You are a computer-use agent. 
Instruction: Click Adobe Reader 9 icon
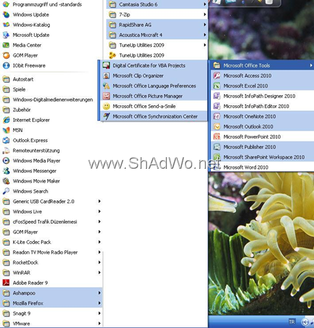6,283
